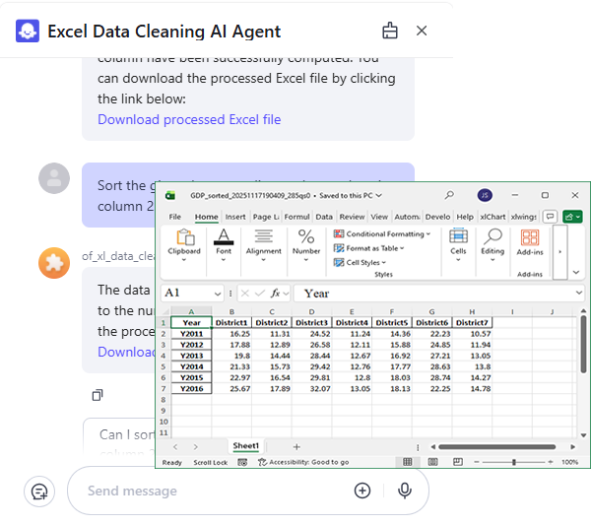Image resolution: width=591 pixels, height=525 pixels.
Task: Collapse the ribbon using the chevron
Action: point(576,272)
